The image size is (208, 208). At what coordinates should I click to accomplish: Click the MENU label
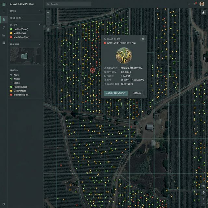point(13,11)
